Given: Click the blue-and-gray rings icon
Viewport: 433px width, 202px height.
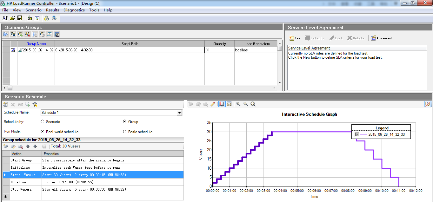Looking at the screenshot, I should click(x=54, y=18).
